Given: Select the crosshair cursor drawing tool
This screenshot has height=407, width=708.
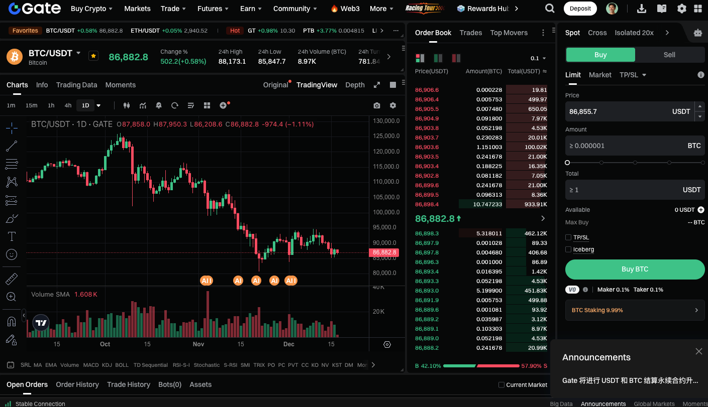Looking at the screenshot, I should tap(12, 128).
